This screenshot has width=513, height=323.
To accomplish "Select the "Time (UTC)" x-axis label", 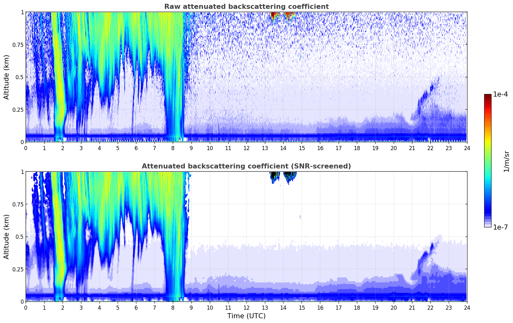I will tap(246, 316).
